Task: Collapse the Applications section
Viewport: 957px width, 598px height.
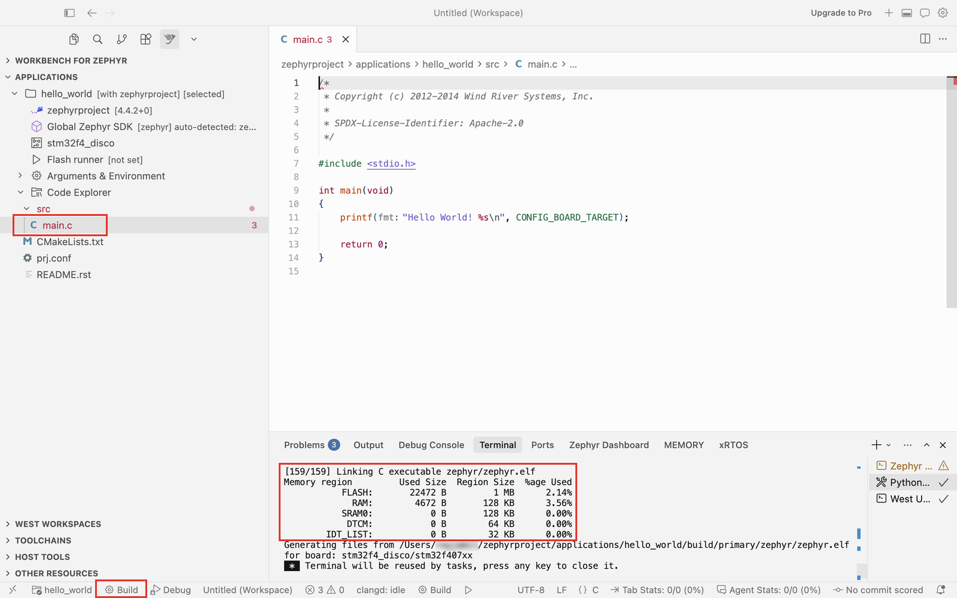Action: click(46, 77)
